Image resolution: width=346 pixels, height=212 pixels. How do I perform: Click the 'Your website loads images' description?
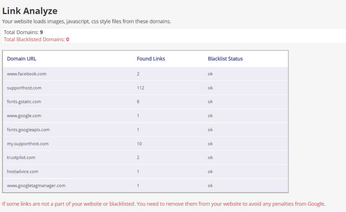[x=86, y=21]
